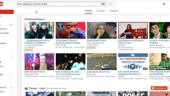
Task: Click red highlighted sidebar item
Action: [7, 12]
